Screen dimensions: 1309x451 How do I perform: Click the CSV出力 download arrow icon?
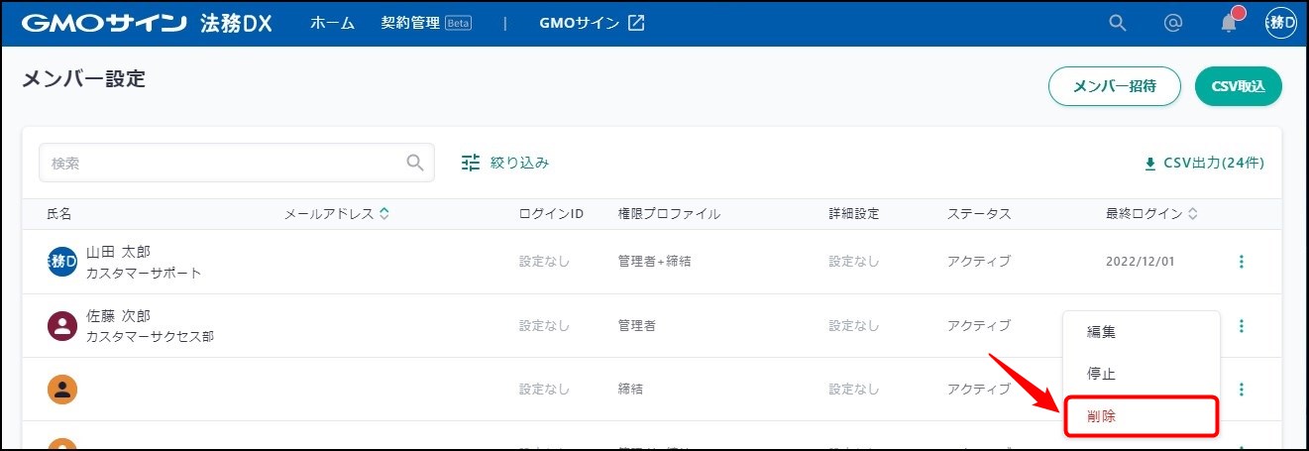point(1150,164)
